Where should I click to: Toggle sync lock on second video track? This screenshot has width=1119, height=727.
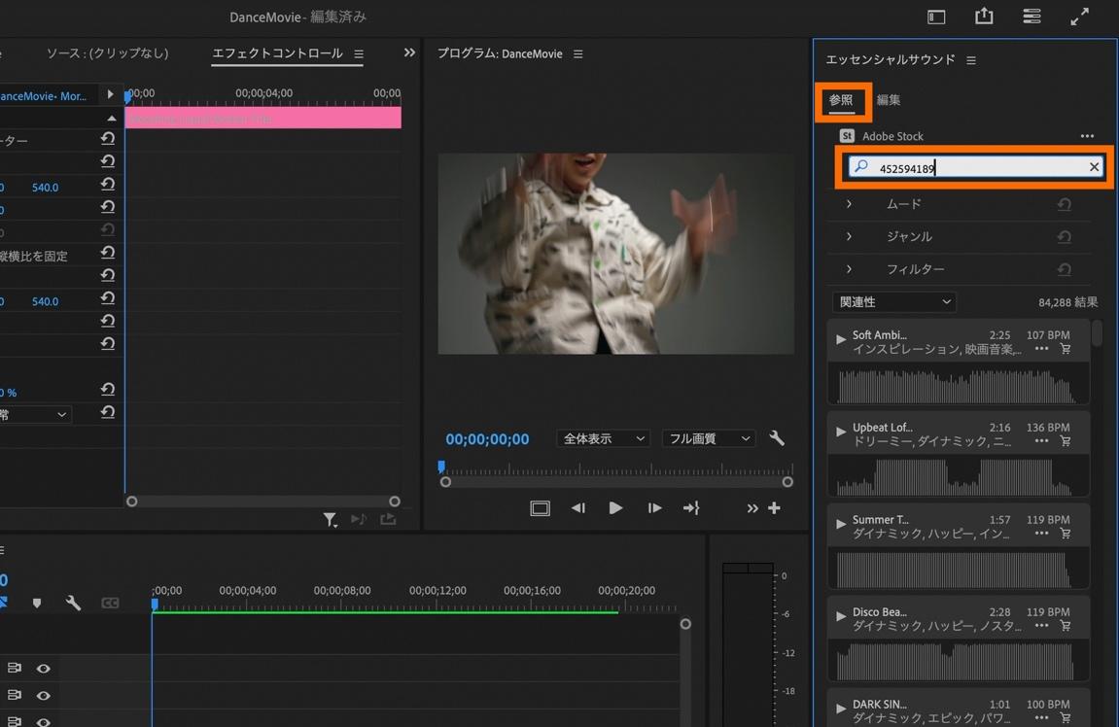15,695
